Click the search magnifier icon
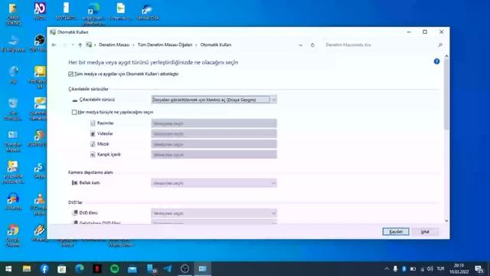This screenshot has height=276, width=490. 440,45
